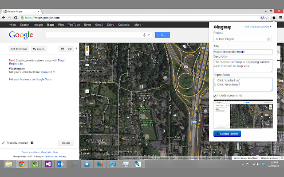Click the Description text area in bugsnap
The width and height of the screenshot is (284, 177).
(243, 66)
